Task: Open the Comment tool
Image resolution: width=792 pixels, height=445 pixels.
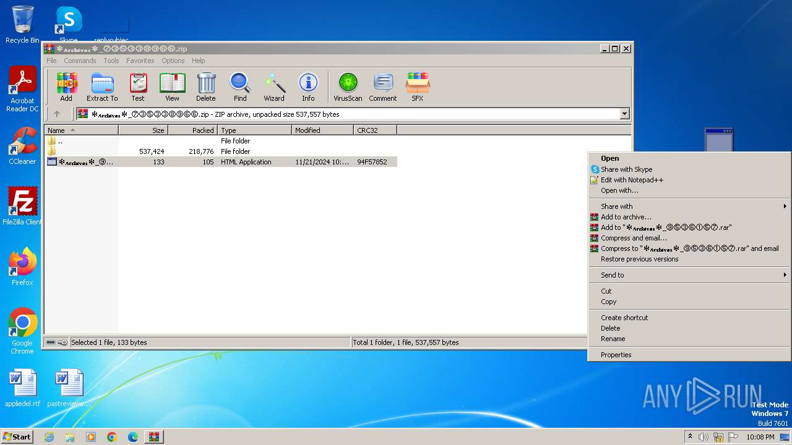Action: [x=383, y=87]
